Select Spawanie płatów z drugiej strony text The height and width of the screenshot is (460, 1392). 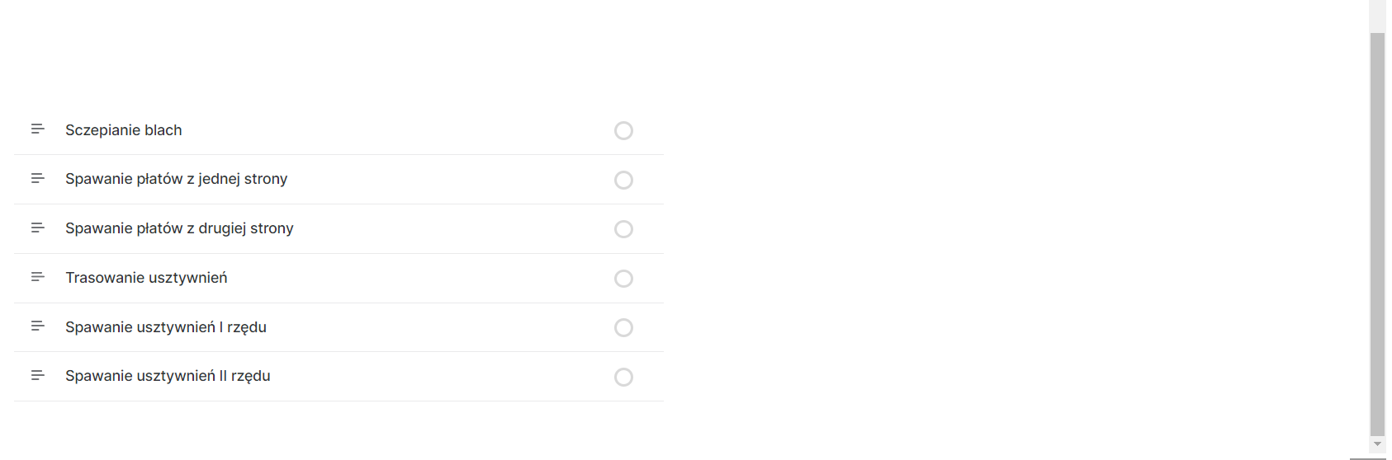pos(179,228)
